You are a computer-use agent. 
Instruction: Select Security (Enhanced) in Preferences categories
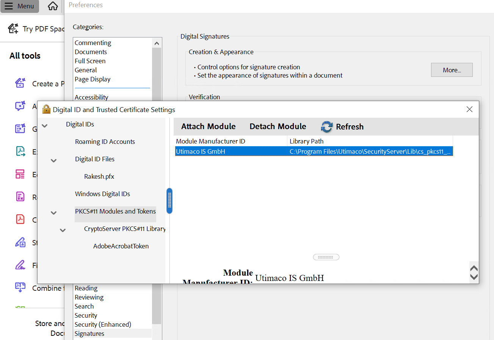click(x=103, y=324)
